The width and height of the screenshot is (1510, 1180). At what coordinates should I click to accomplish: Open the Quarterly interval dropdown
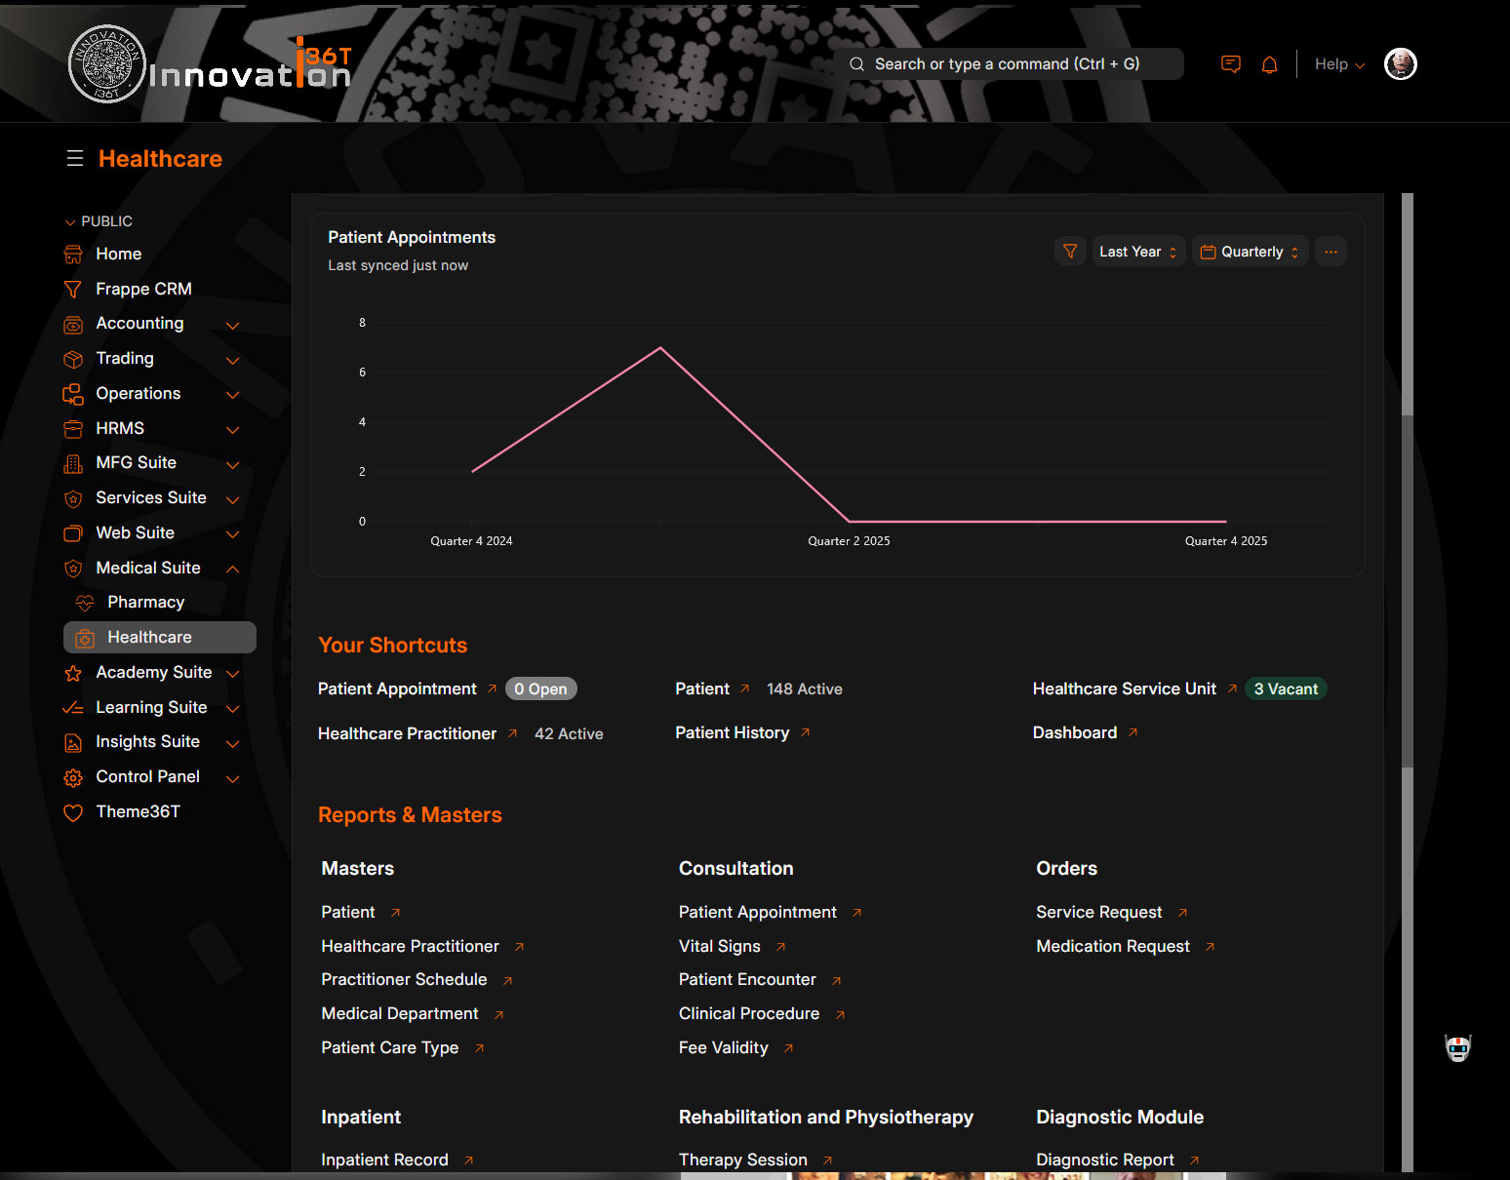coord(1250,252)
